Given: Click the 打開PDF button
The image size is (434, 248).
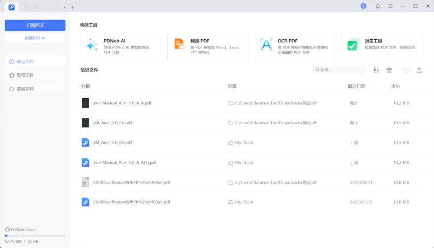Looking at the screenshot, I should point(35,25).
